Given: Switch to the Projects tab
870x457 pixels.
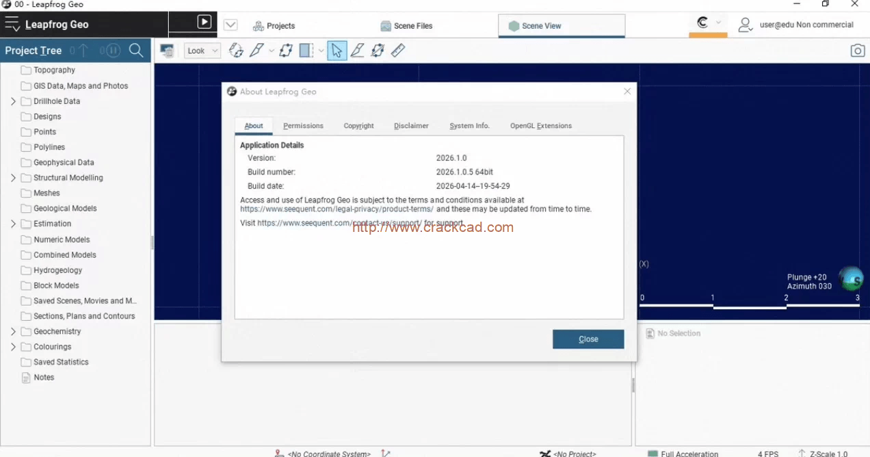Looking at the screenshot, I should (274, 26).
